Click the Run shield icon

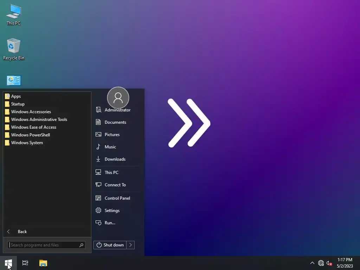pyautogui.click(x=98, y=223)
